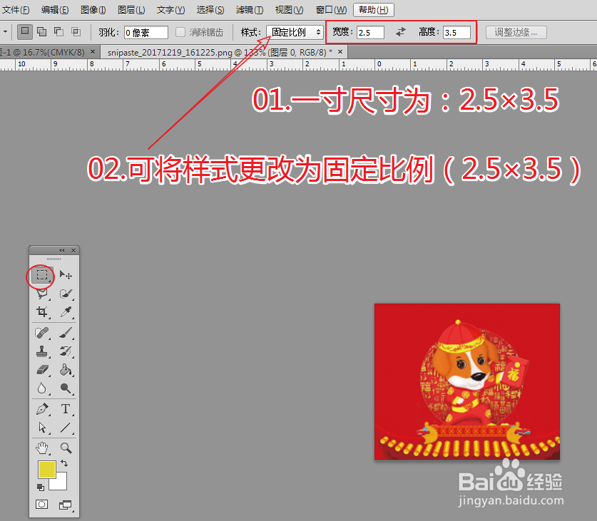This screenshot has height=521, width=597.
Task: Click the New Selection mode button
Action: point(25,32)
